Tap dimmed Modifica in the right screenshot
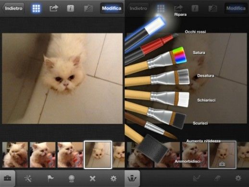Image resolution: width=249 pixels, height=187 pixels. pos(236,8)
